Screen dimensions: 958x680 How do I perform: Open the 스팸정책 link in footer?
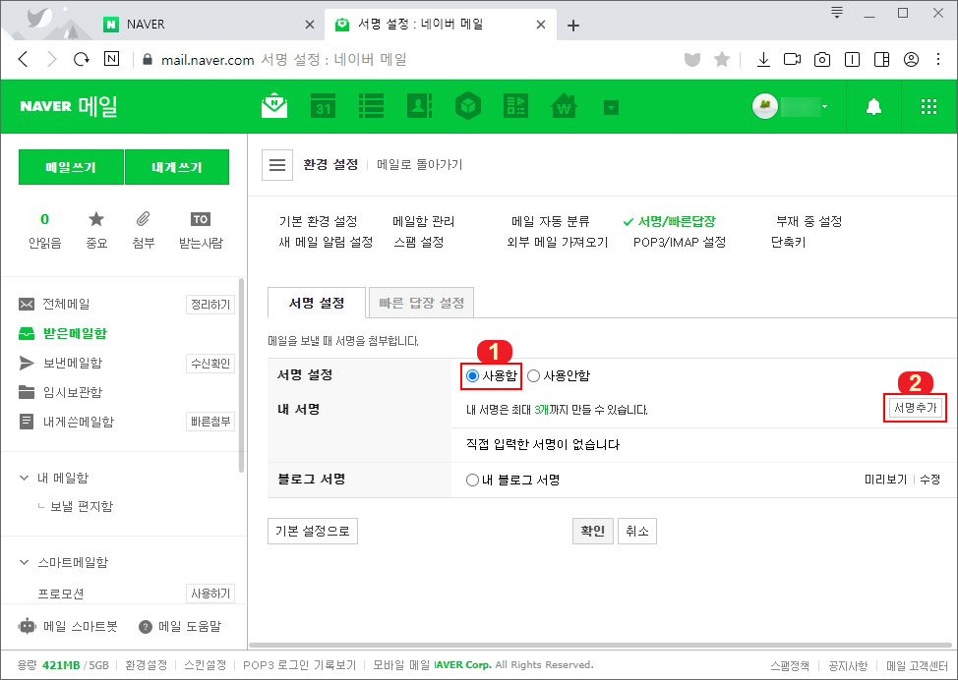[x=788, y=665]
